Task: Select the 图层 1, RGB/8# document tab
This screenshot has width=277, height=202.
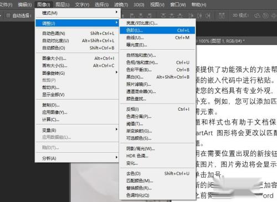Action: 221,41
